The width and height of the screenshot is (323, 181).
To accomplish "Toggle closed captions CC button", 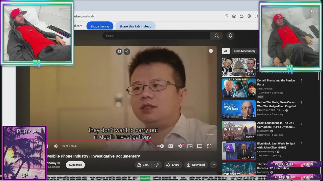I will (171, 146).
